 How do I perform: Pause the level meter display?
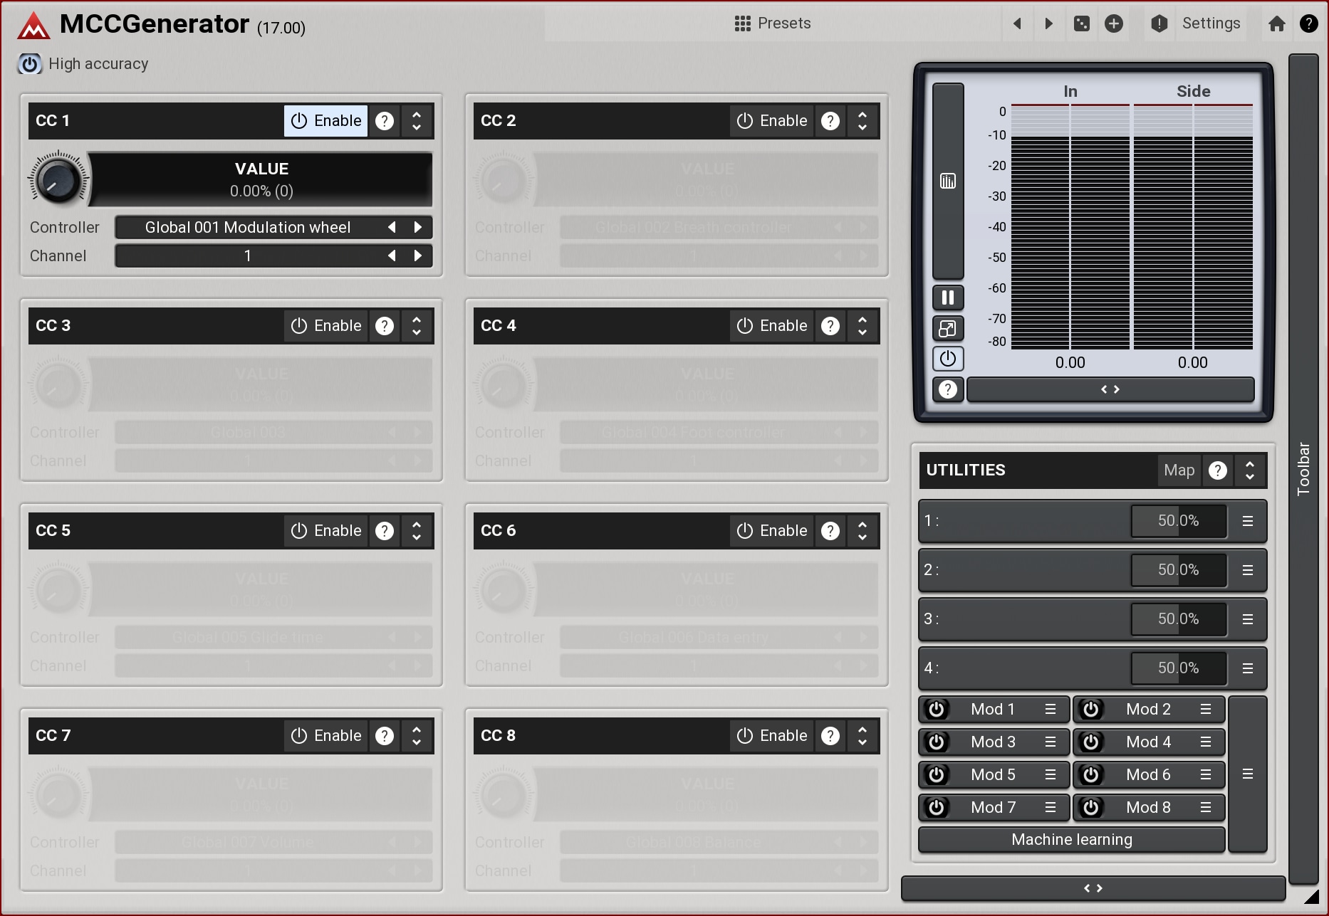[x=947, y=298]
